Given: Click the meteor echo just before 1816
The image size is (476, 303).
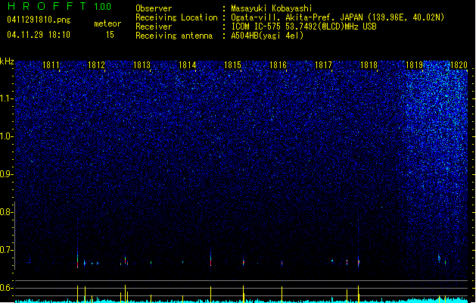Looking at the screenshot, I should [282, 263].
